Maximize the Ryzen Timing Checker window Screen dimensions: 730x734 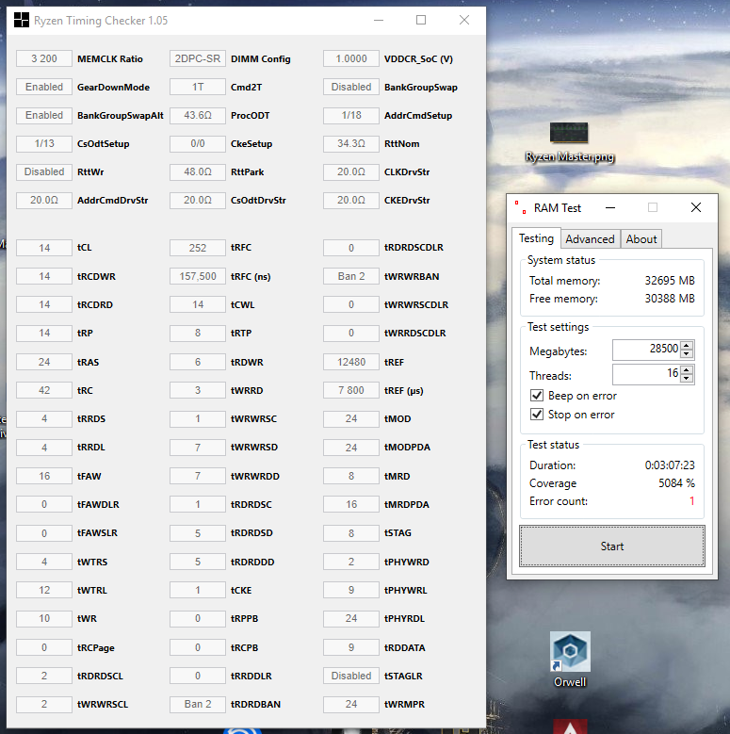point(421,20)
